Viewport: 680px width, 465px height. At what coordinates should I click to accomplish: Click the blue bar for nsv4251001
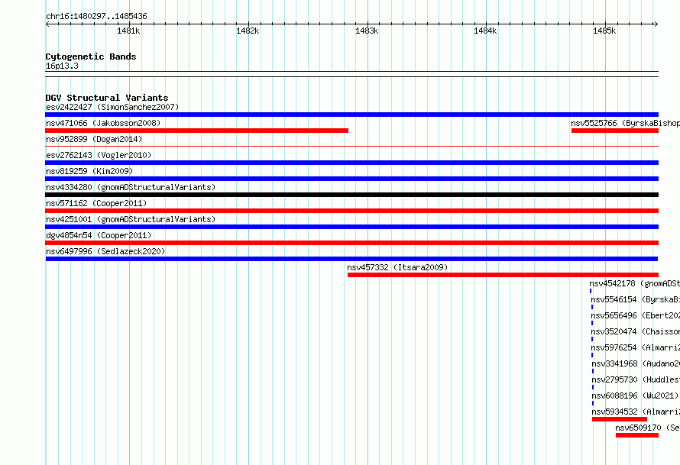point(351,227)
